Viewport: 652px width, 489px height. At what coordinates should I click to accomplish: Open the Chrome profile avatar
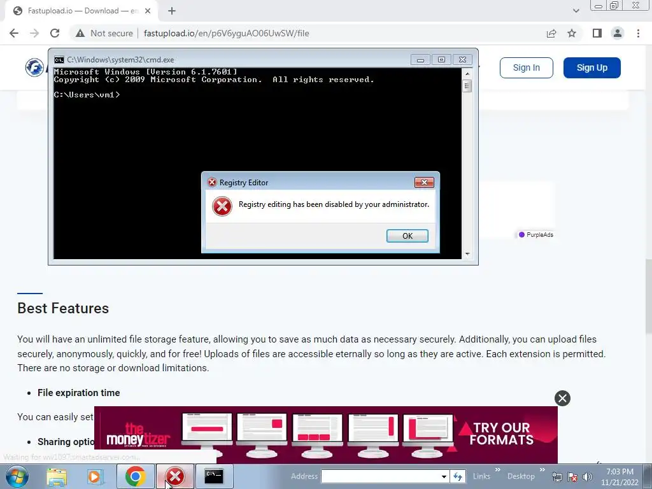tap(618, 33)
